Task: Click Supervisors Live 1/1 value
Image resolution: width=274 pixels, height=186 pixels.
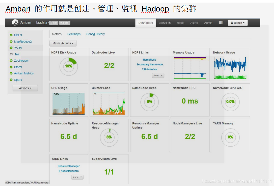Action: (x=109, y=172)
